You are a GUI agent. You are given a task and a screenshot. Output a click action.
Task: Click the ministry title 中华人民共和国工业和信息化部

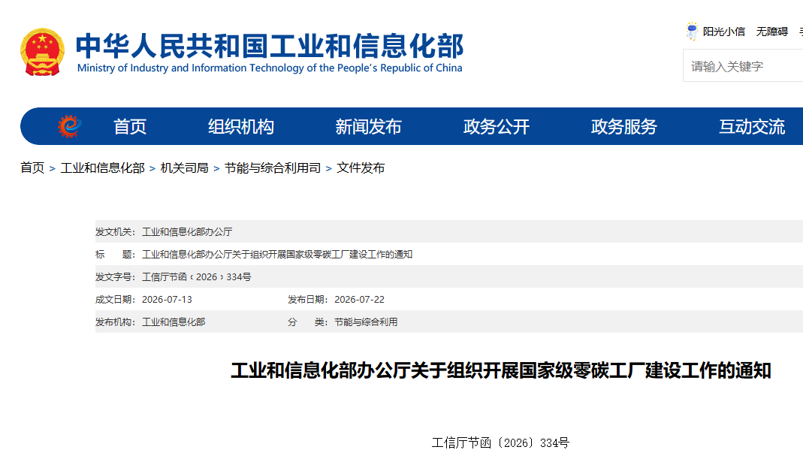tap(270, 46)
